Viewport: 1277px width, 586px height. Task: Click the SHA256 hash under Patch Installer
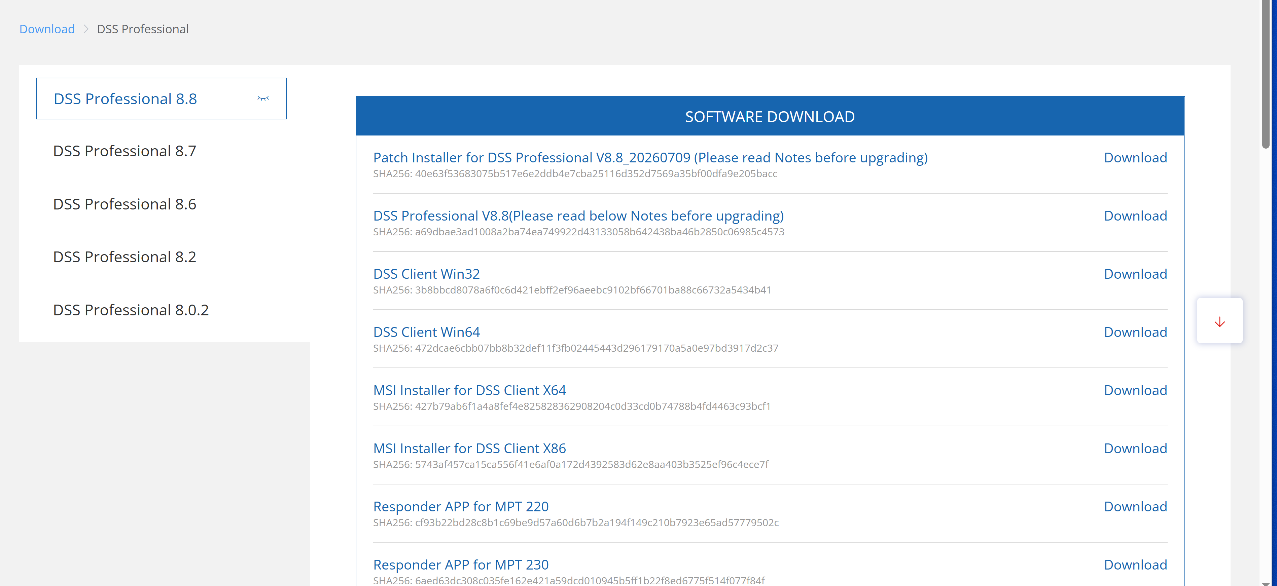[575, 174]
